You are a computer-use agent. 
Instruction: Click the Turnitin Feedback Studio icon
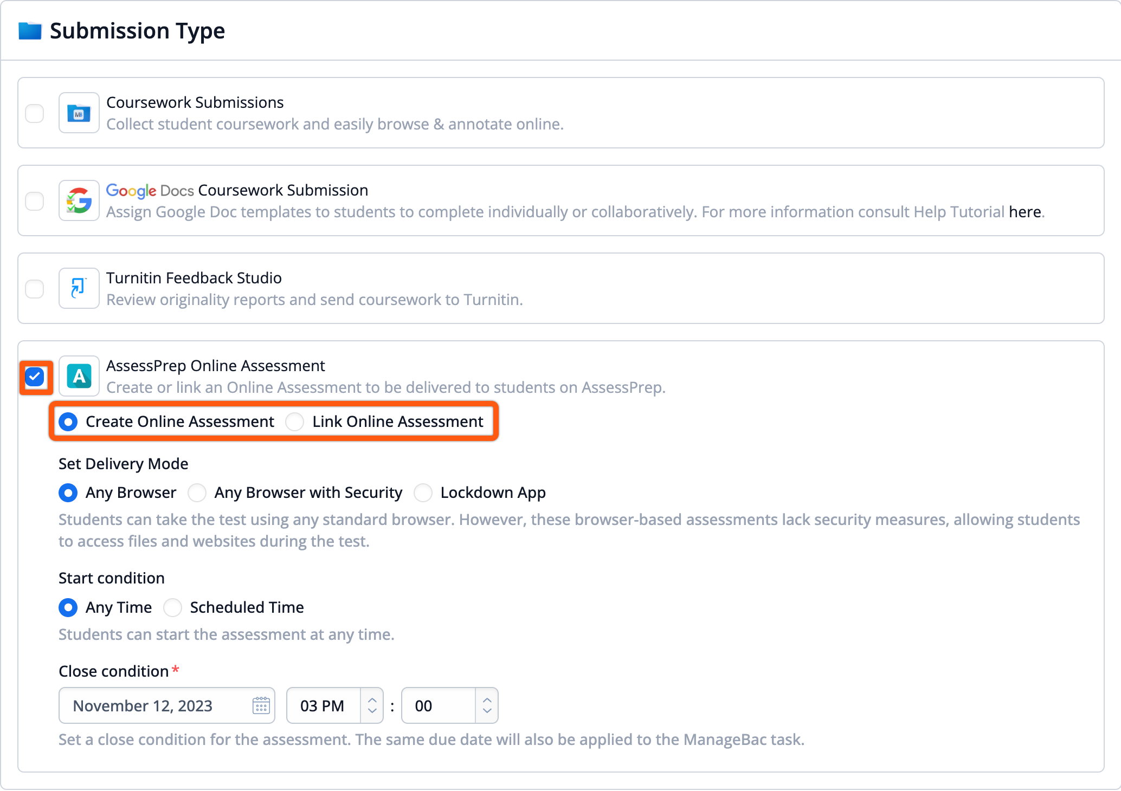[x=79, y=288]
